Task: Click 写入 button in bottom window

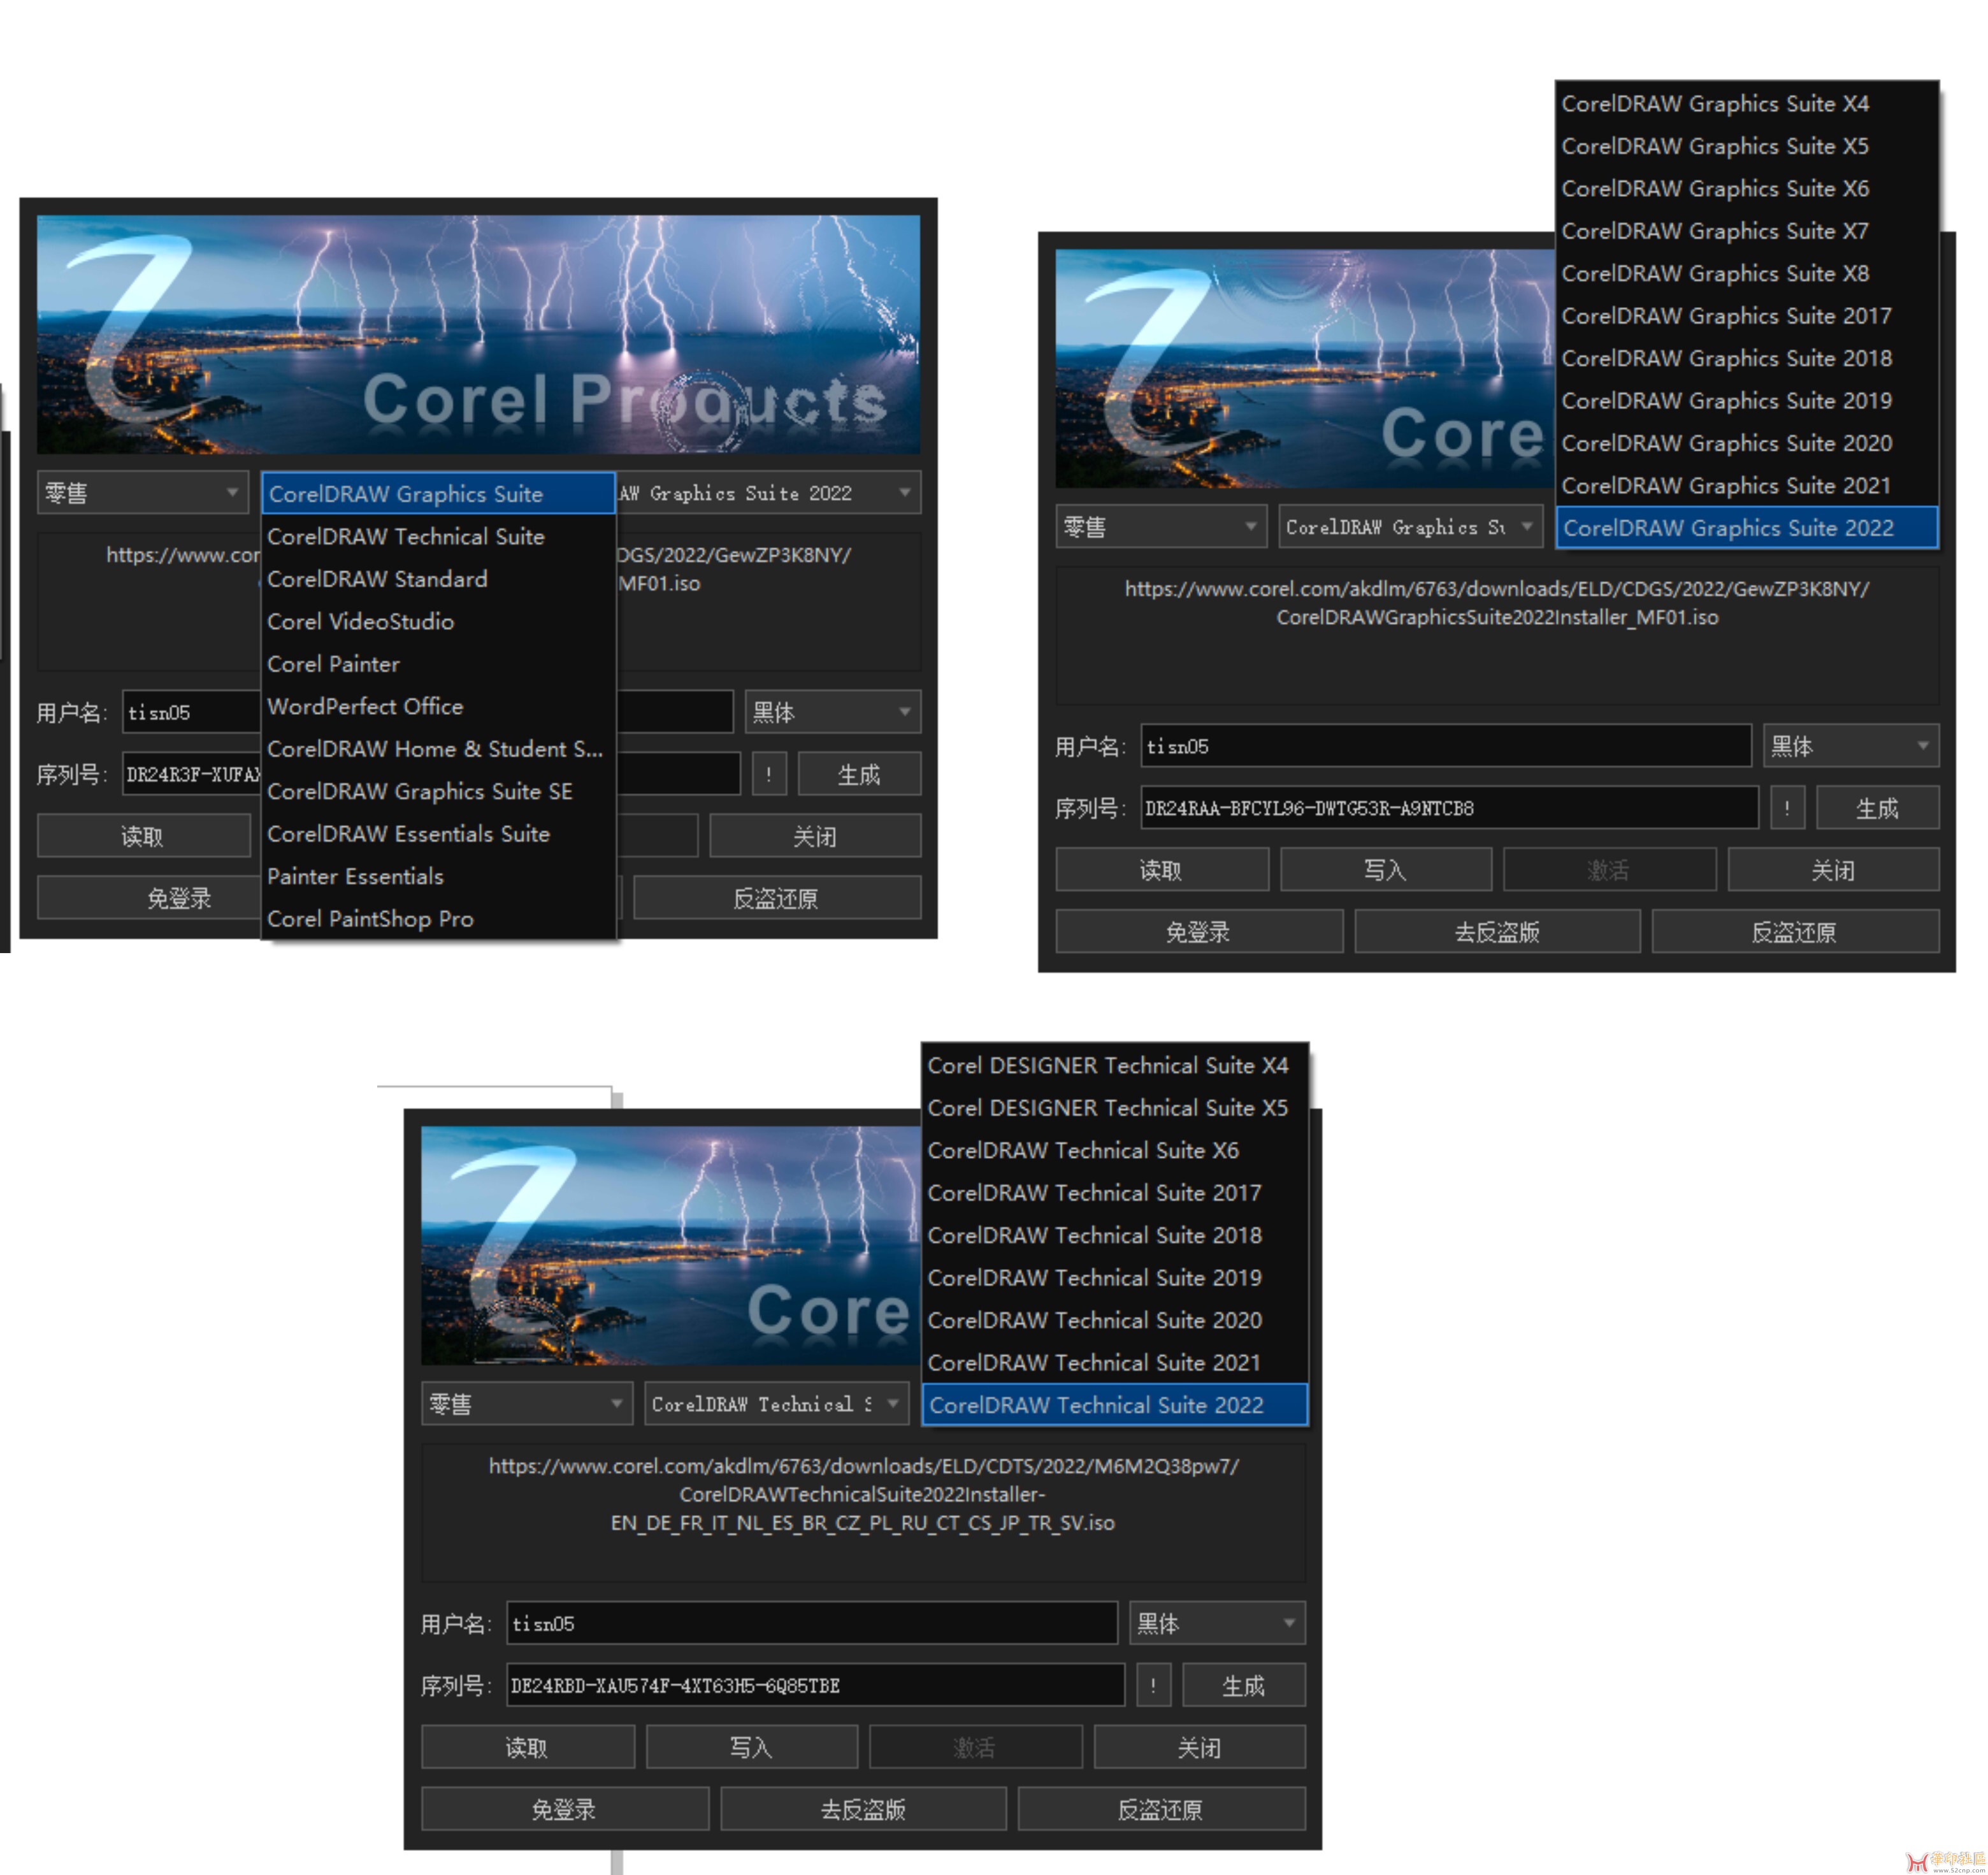Action: click(x=752, y=1747)
